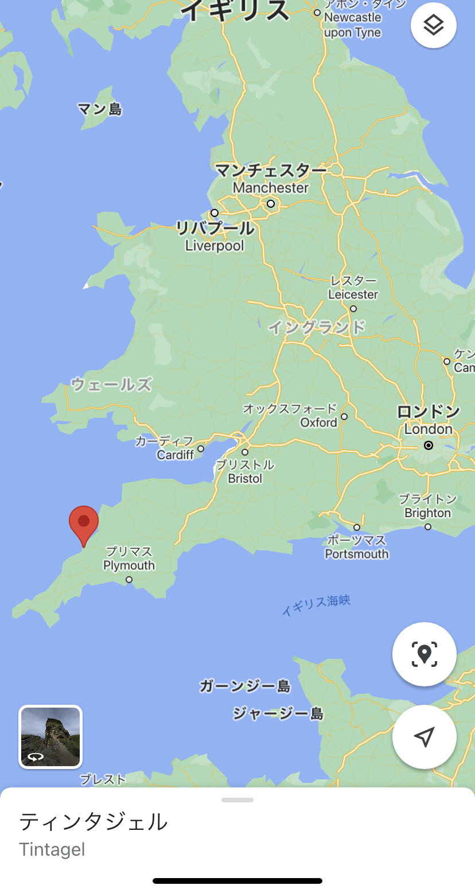Select the Manchester city marker dot

tap(271, 204)
